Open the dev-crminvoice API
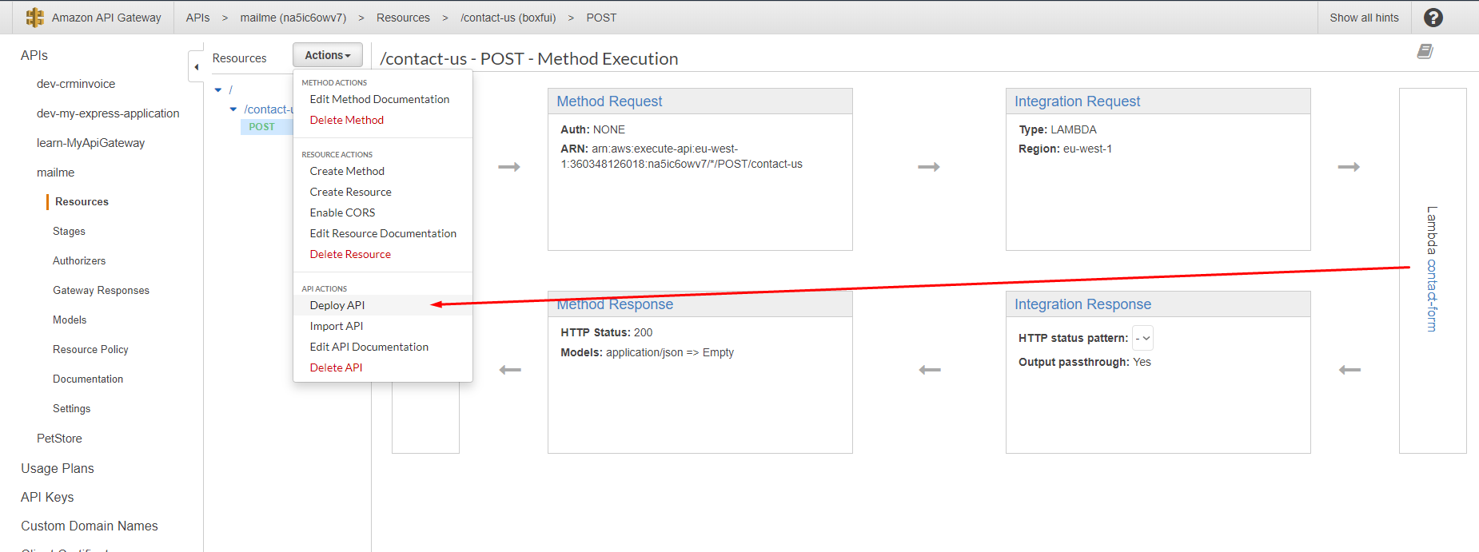This screenshot has width=1479, height=552. click(x=76, y=84)
